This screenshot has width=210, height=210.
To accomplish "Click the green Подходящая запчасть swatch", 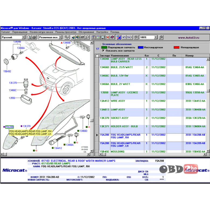I will (104, 47).
